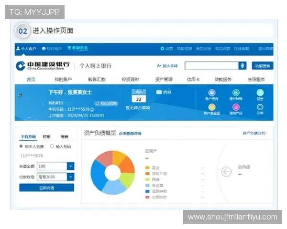
Task: Click 点击查询详情 link
Action: point(130,134)
